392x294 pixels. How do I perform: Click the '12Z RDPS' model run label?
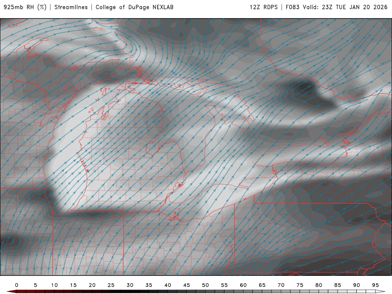click(x=264, y=7)
